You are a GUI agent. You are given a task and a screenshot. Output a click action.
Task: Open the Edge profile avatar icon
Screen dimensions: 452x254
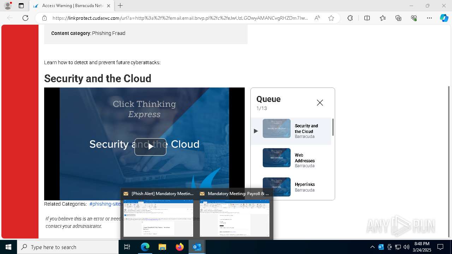point(8,6)
